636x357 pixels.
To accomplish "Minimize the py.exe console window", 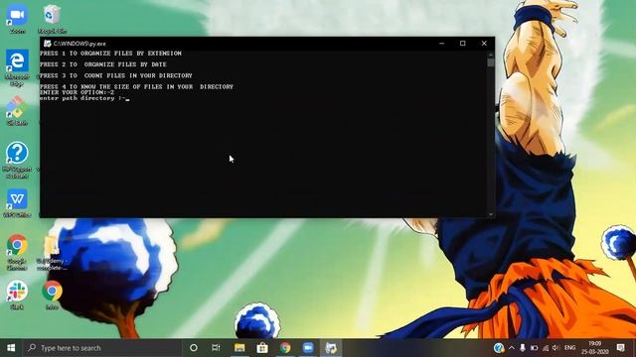I will tap(441, 44).
